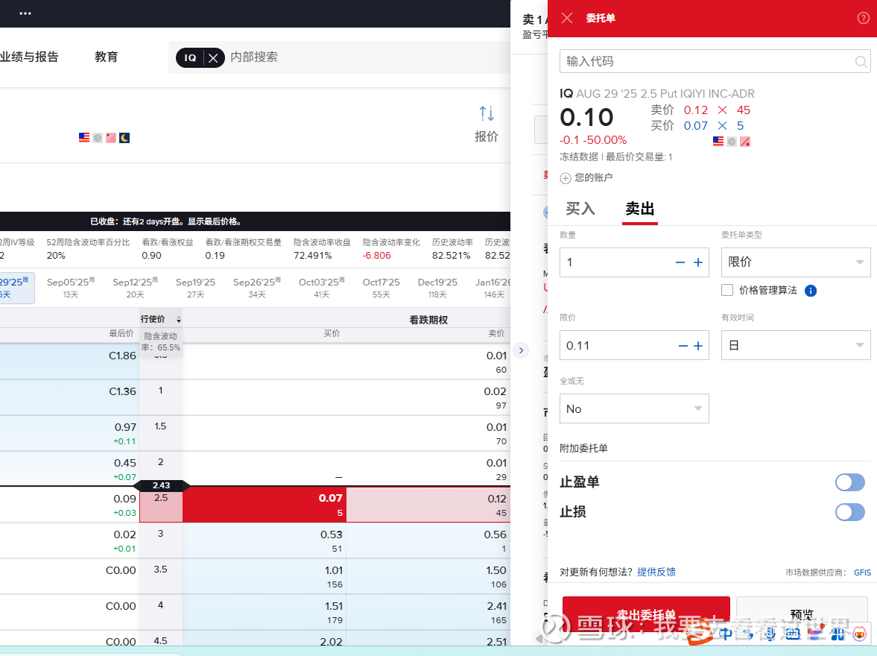The height and width of the screenshot is (656, 877).
Task: Click the search magnifier in 输入代码 field
Action: coord(861,62)
